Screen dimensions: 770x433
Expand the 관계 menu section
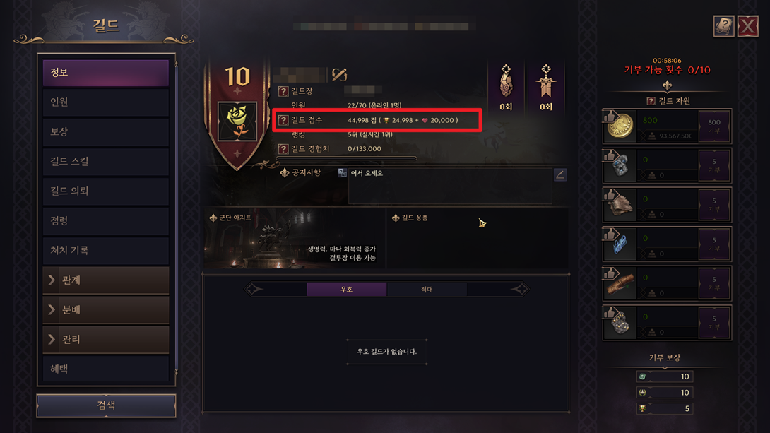tap(106, 280)
